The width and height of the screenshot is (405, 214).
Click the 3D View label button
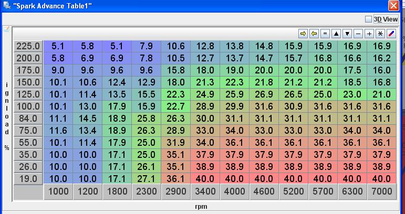click(x=386, y=19)
